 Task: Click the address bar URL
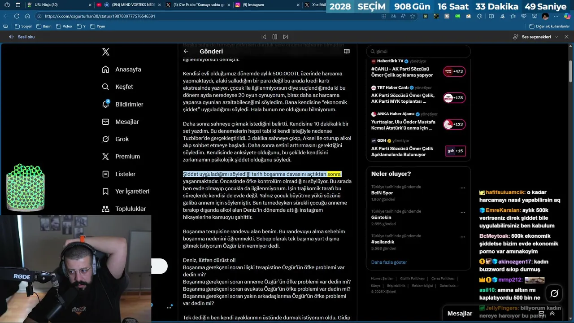tap(100, 16)
